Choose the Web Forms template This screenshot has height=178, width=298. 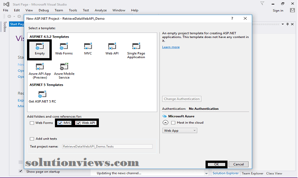coord(64,49)
